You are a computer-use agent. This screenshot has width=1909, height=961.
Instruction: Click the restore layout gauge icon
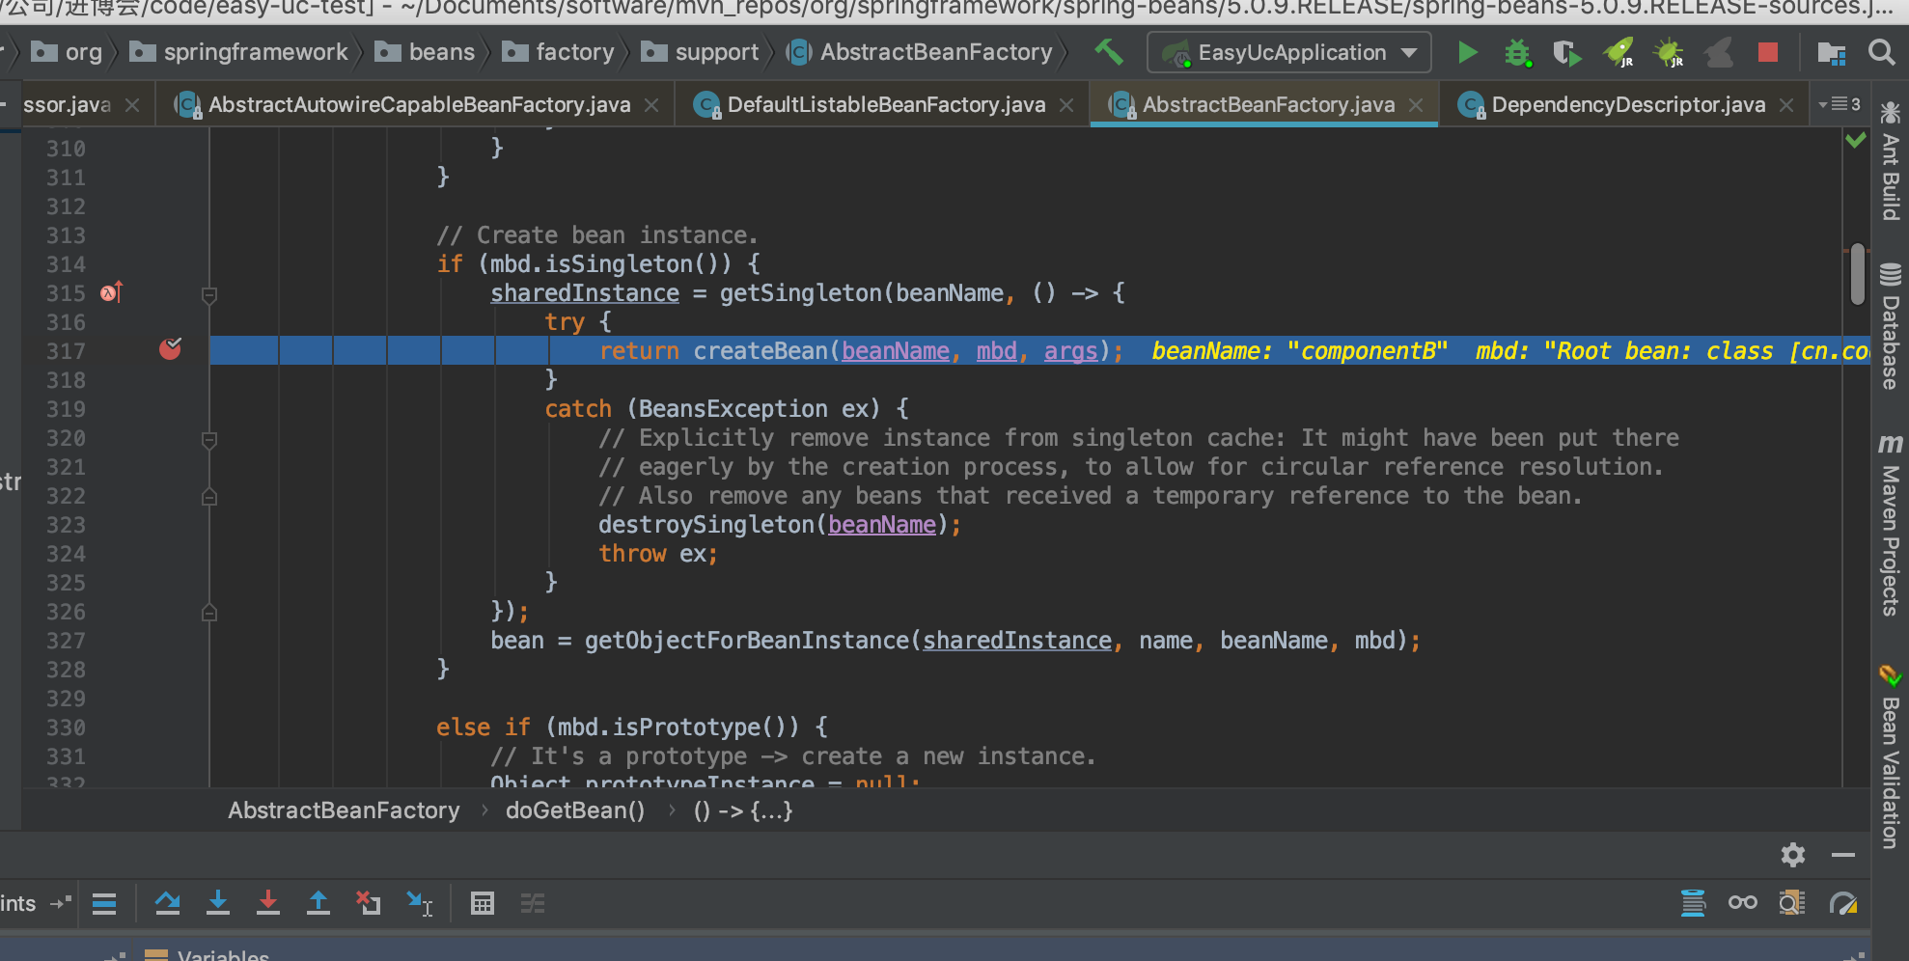coord(1842,903)
